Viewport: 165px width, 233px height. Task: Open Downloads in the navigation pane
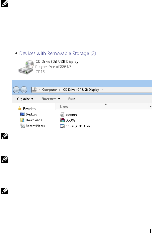pyautogui.click(x=34, y=120)
